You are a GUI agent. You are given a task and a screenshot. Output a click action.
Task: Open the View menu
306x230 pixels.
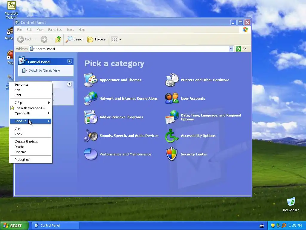(40, 30)
